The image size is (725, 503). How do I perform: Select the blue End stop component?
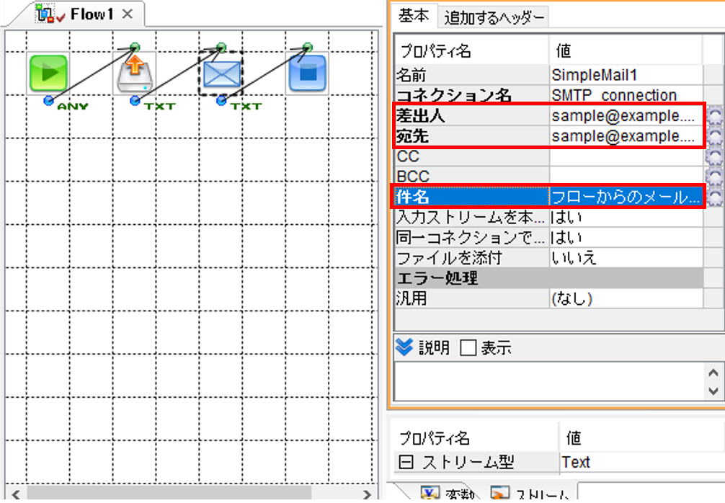308,74
